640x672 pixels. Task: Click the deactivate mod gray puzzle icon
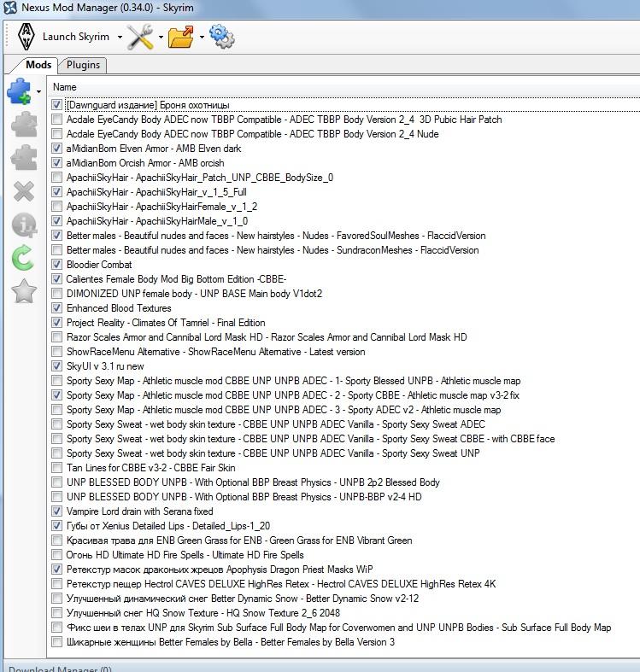(x=24, y=158)
